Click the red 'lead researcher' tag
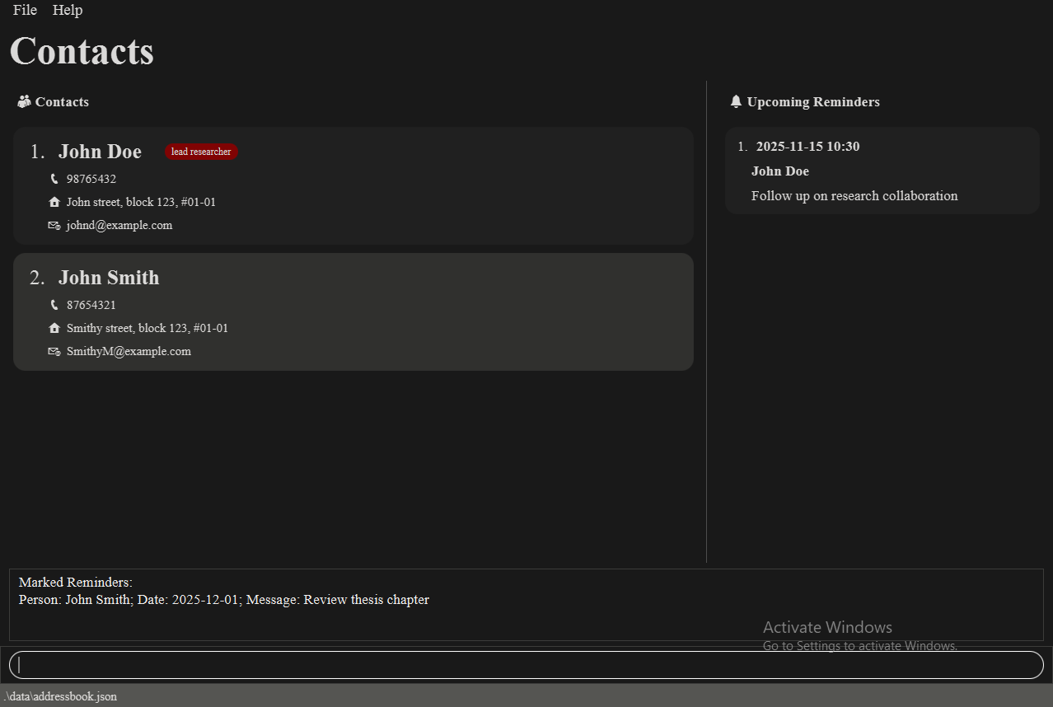This screenshot has height=707, width=1053. coord(201,152)
